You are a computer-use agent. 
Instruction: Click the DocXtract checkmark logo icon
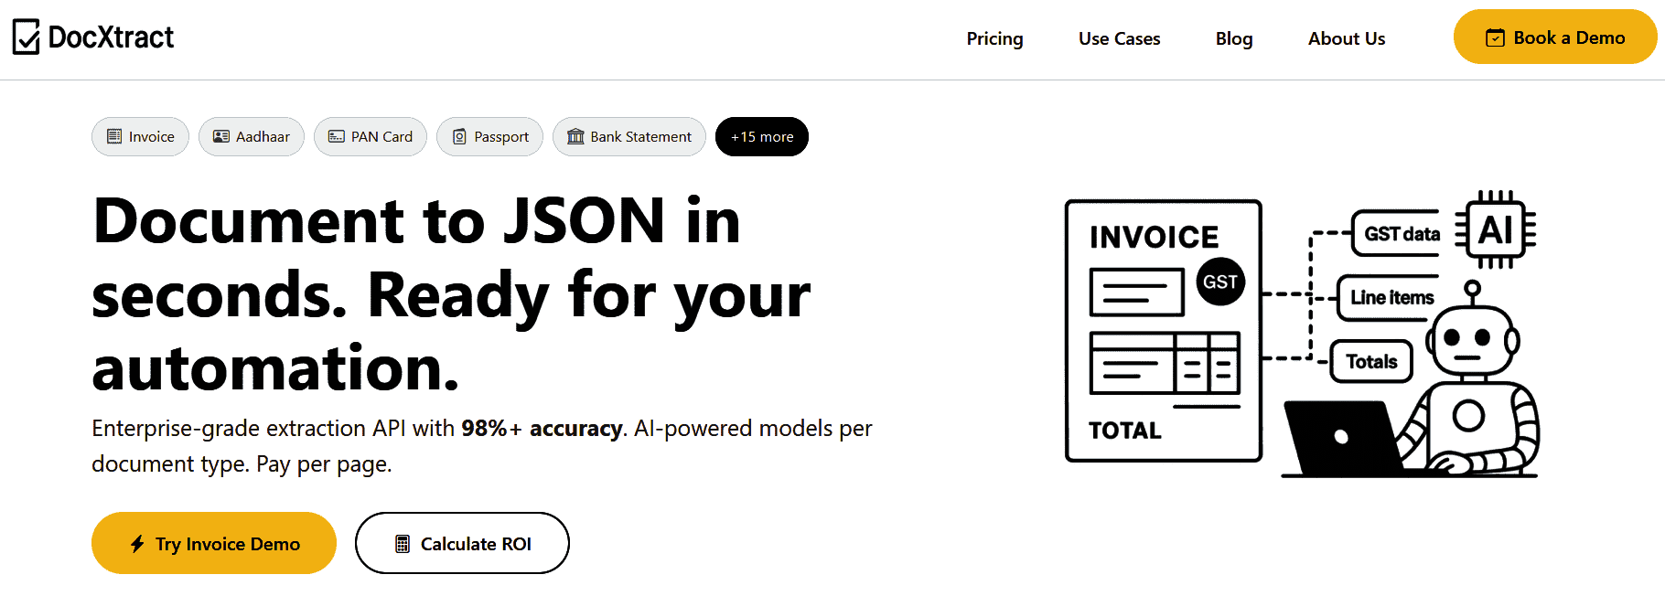(26, 37)
